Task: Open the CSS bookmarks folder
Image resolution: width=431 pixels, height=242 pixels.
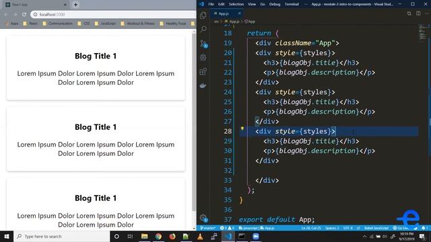Action: pos(84,24)
